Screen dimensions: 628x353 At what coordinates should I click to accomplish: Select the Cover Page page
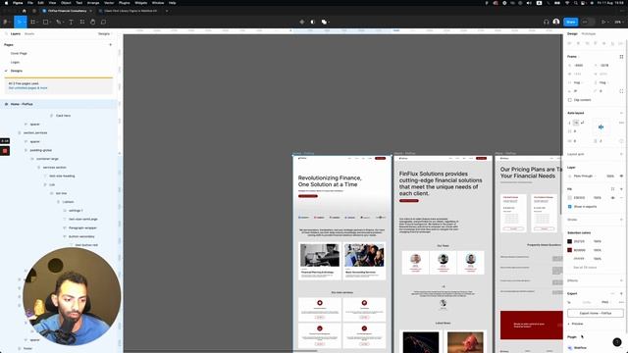pyautogui.click(x=19, y=53)
